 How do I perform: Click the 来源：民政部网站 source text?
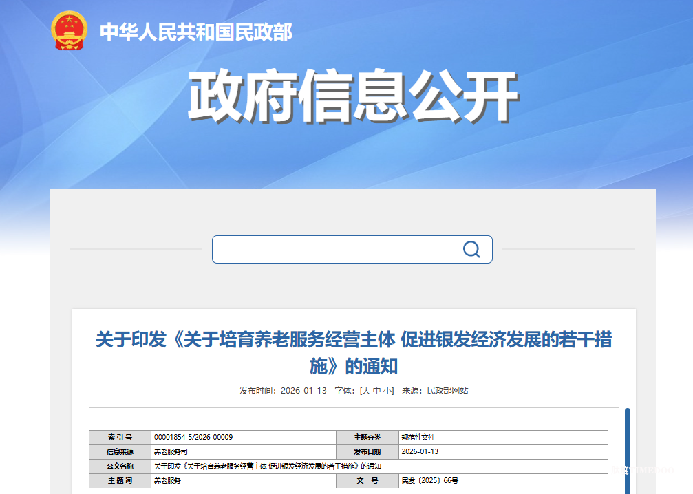point(435,391)
